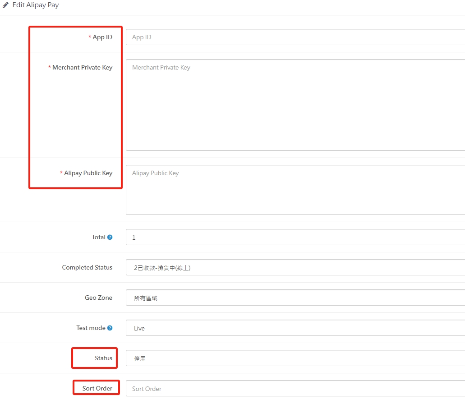Open the Test mode dropdown showing Live
Viewport: 465px width, 400px height.
[295, 328]
